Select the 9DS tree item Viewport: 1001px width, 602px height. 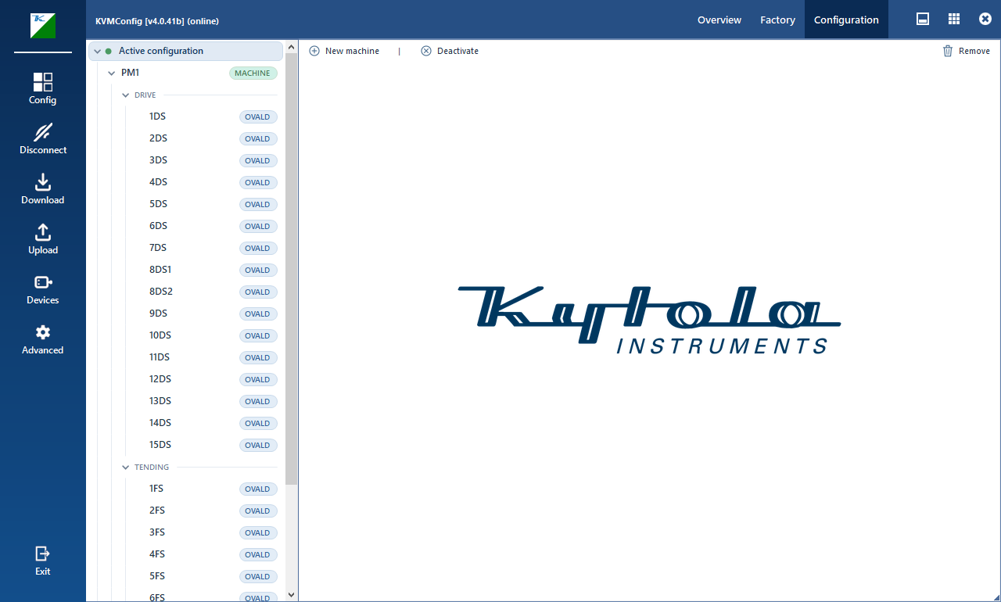click(x=158, y=314)
